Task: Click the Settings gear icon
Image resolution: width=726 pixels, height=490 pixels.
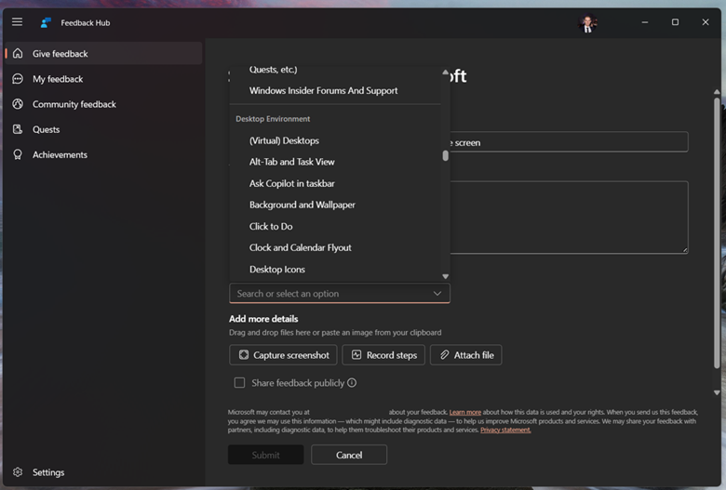Action: pos(18,472)
